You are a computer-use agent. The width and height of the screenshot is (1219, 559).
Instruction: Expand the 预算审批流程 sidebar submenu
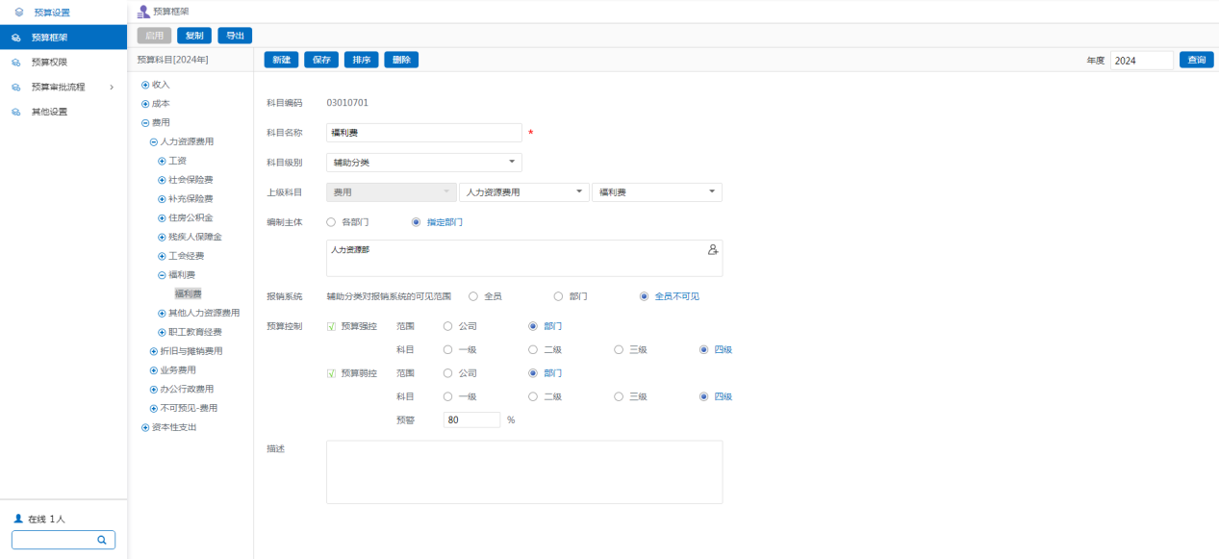click(x=111, y=88)
